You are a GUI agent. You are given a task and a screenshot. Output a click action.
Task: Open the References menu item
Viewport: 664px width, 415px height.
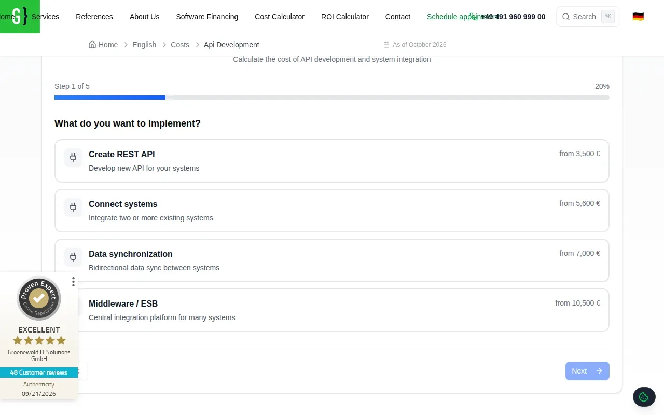(94, 17)
